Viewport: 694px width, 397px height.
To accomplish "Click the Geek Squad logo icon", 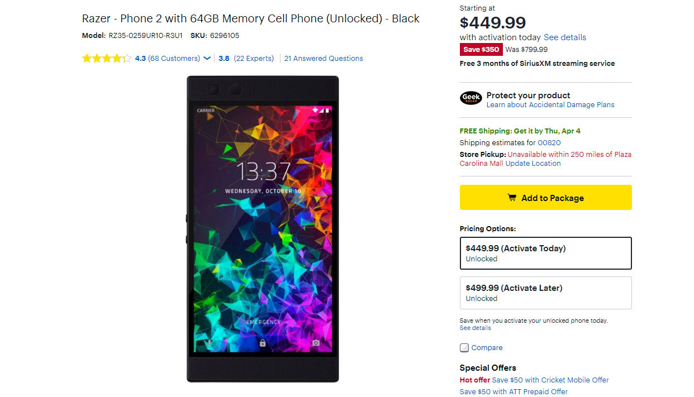I will point(471,99).
